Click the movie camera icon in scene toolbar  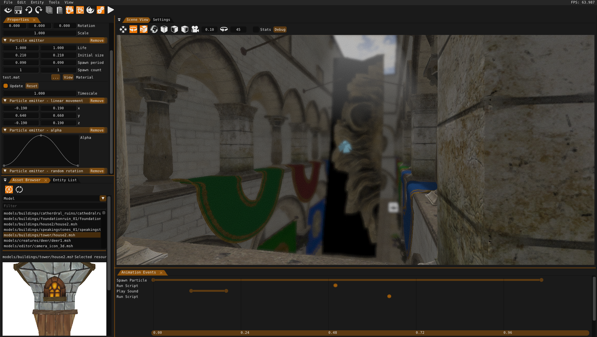tap(195, 29)
